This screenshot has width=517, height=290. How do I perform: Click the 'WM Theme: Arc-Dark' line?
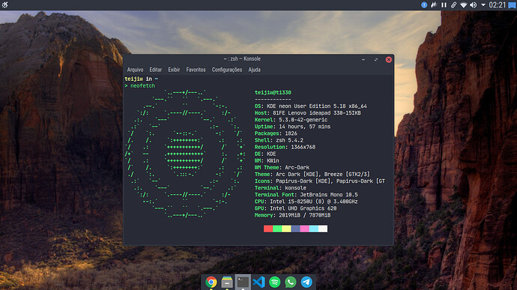(282, 168)
